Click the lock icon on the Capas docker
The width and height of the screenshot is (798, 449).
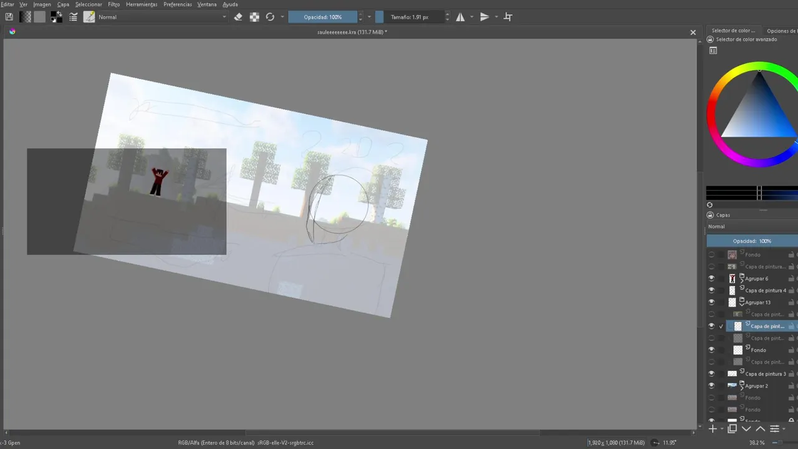coord(710,215)
